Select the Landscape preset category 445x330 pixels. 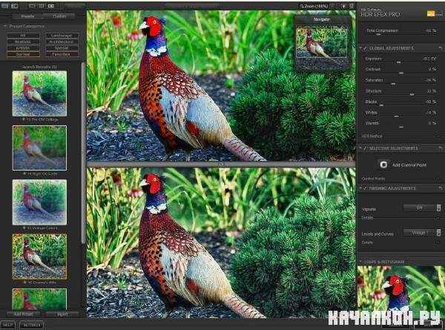62,36
